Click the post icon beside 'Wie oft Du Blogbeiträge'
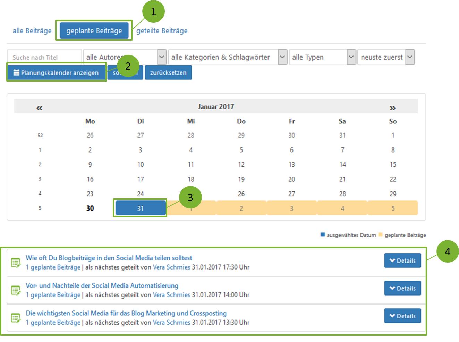This screenshot has width=459, height=342. pos(16,263)
